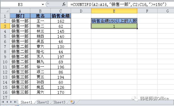Screen dimensions: 174x106
Task: Select sales value 46
Action: [61, 41]
